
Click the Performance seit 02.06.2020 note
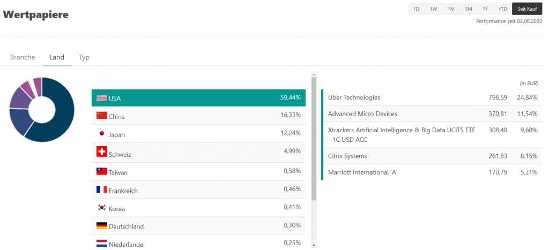pos(509,21)
